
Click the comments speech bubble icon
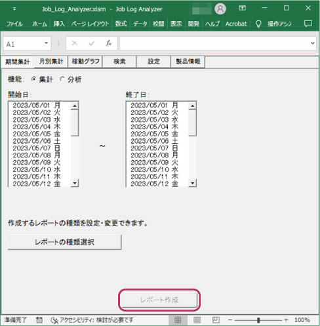tap(308, 24)
